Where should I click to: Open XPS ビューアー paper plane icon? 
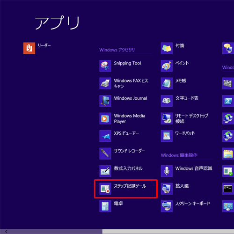pos(105,136)
